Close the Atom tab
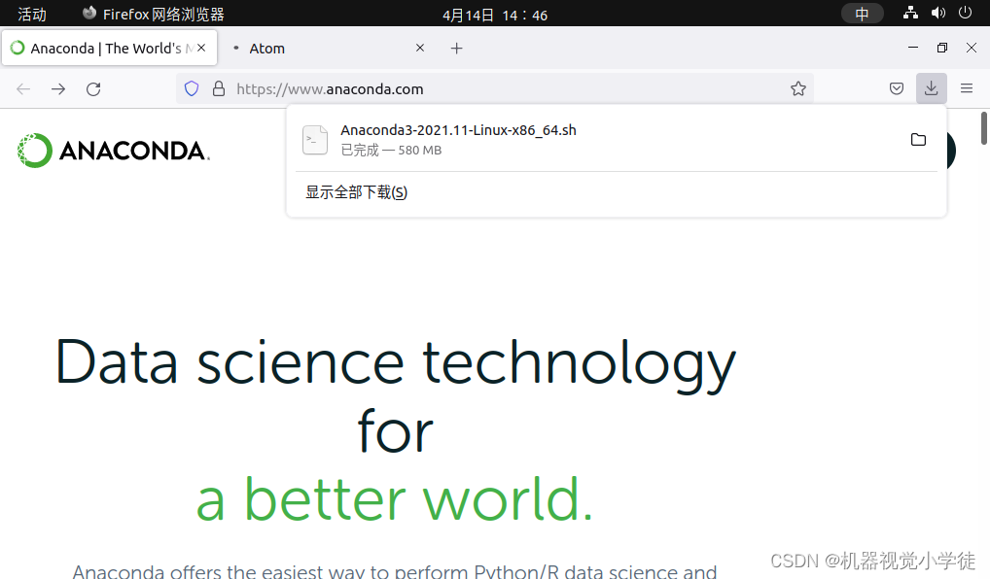Viewport: 990px width, 579px height. click(420, 48)
